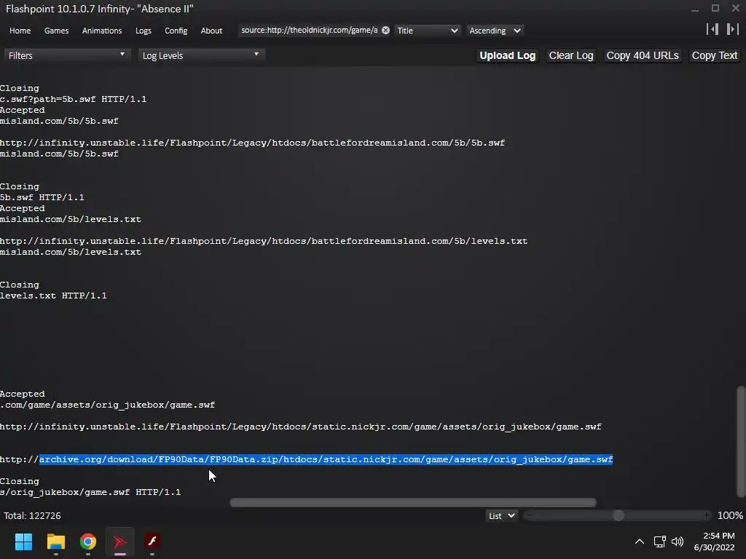The height and width of the screenshot is (559, 746).
Task: Click 'c.swf?path=5b.swf HTTP/1.1' log line
Action: coord(74,99)
